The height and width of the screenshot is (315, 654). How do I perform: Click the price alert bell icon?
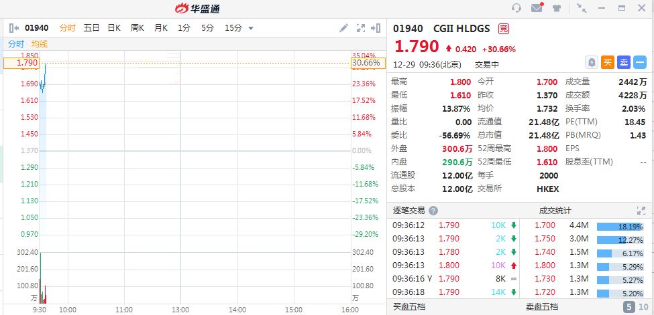tap(592, 62)
